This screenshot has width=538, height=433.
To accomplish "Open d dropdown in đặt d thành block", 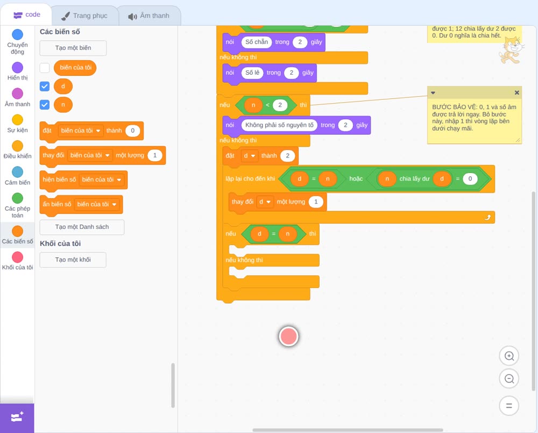I will click(250, 156).
